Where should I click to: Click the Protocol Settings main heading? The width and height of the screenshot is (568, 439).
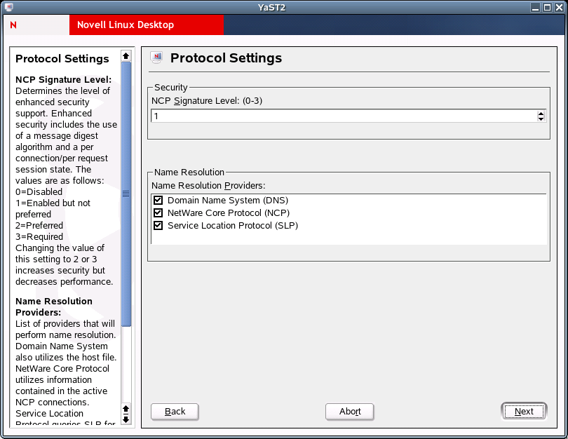click(226, 58)
